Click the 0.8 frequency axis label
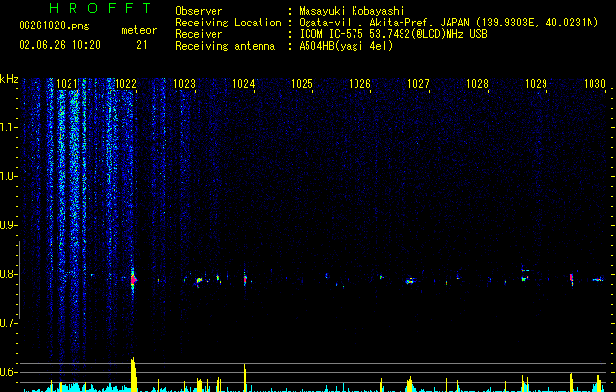 pos(9,274)
